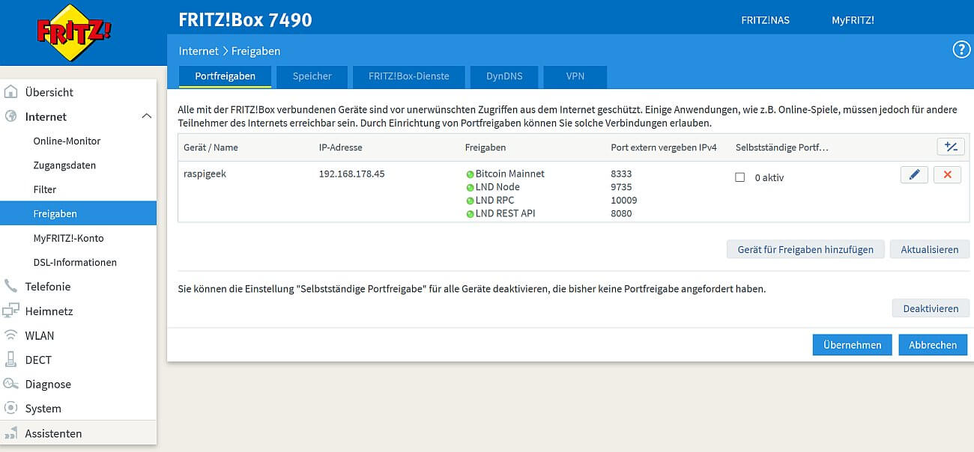Click port number 10009
This screenshot has width=974, height=452.
(x=624, y=201)
